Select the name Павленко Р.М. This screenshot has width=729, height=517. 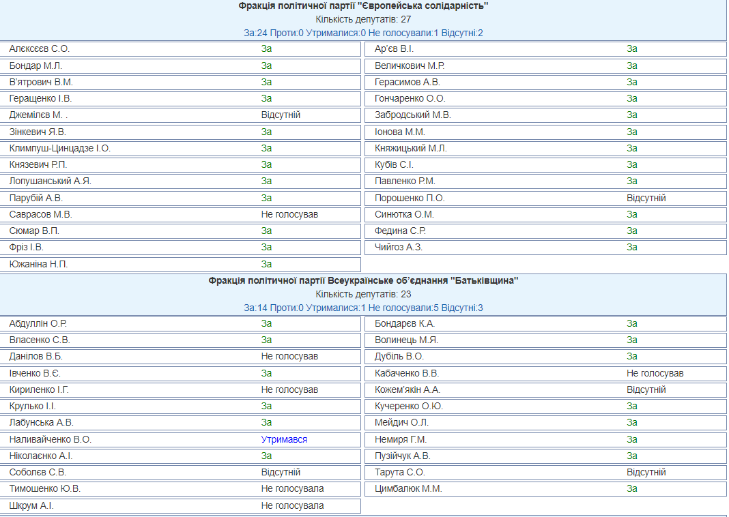[405, 181]
